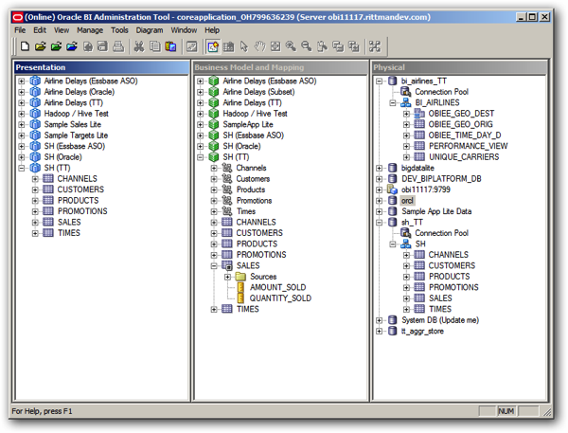Collapse SALES logical table in Business Model
This screenshot has width=568, height=433.
[x=214, y=266]
